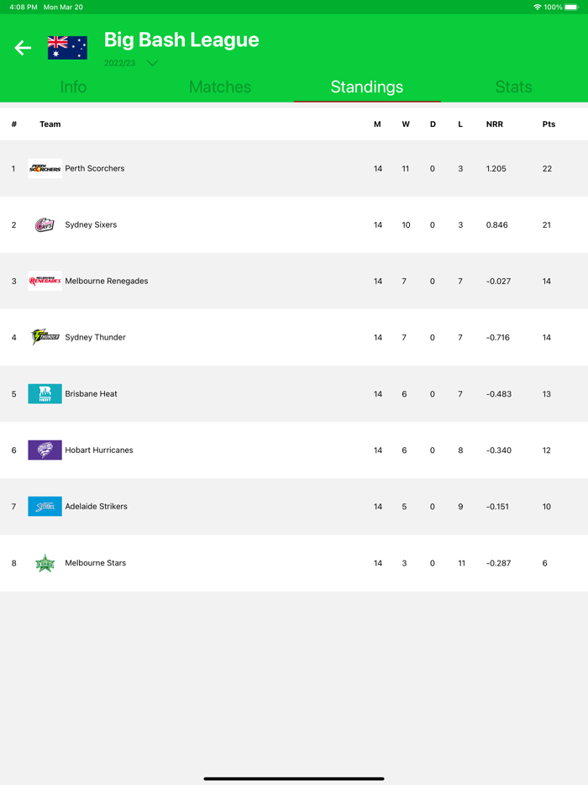Click the Australian flag next to the title
The height and width of the screenshot is (785, 588).
click(68, 48)
